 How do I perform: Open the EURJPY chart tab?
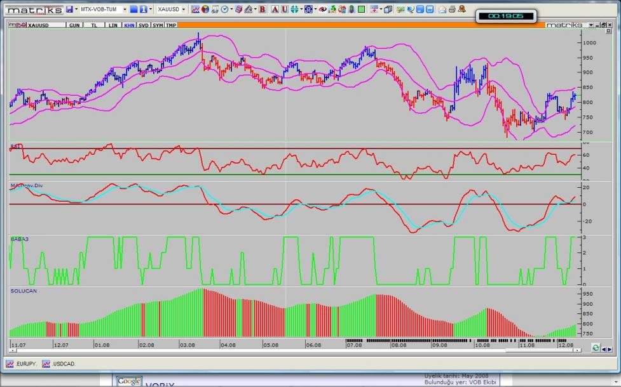pyautogui.click(x=21, y=364)
